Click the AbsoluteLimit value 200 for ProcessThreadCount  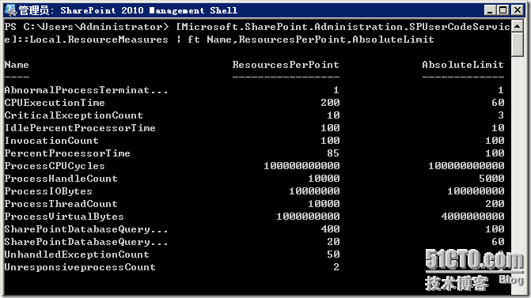495,204
